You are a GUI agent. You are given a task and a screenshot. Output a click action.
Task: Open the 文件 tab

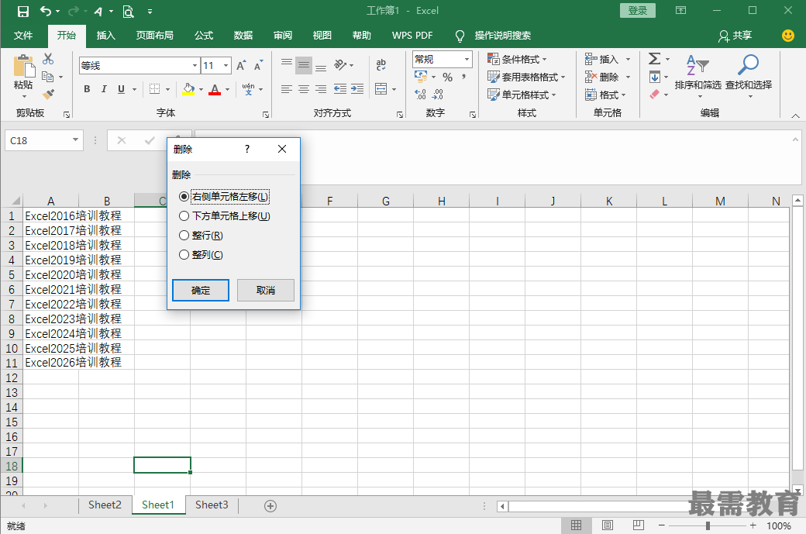pos(23,36)
